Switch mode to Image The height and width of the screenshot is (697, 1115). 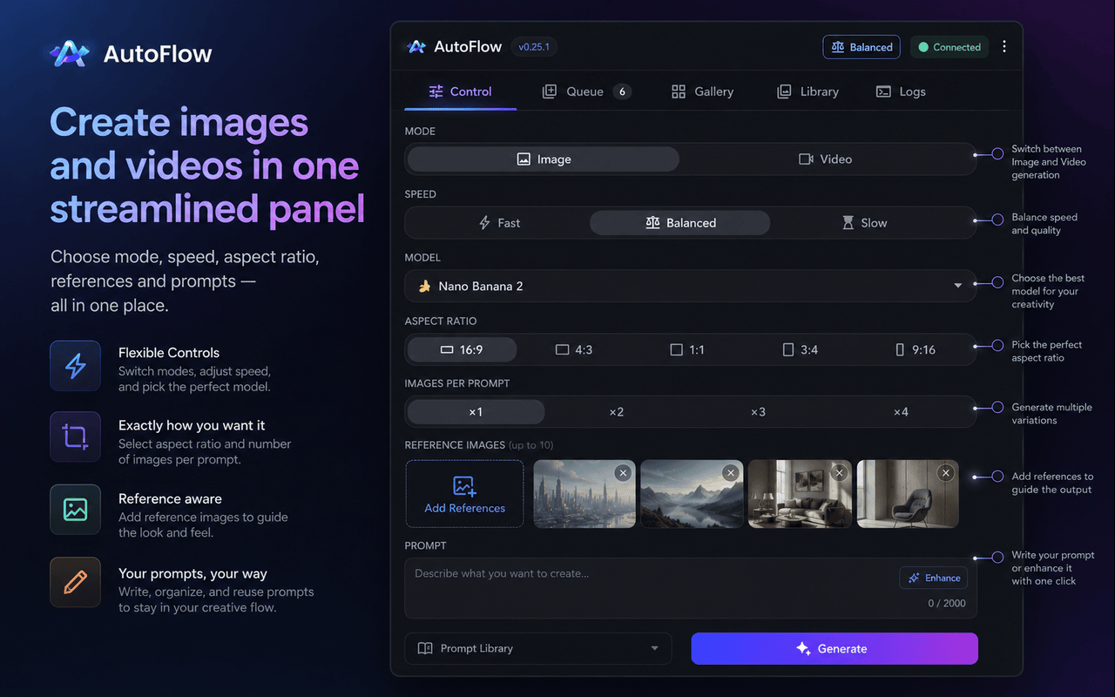(x=544, y=159)
